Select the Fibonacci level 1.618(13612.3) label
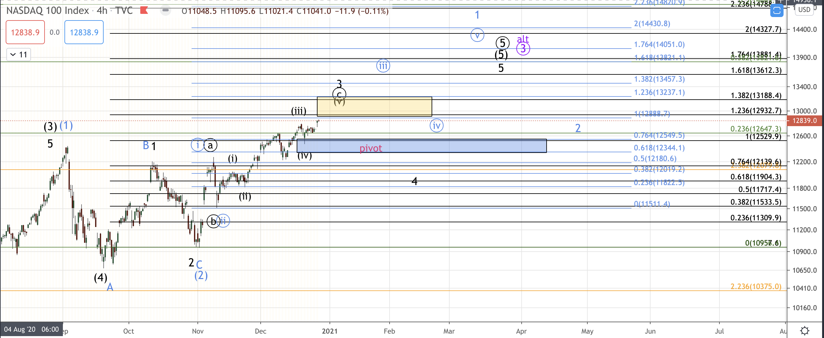The width and height of the screenshot is (824, 338). (x=756, y=70)
